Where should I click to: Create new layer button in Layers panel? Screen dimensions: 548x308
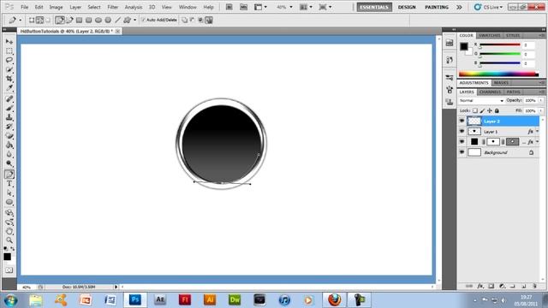523,286
